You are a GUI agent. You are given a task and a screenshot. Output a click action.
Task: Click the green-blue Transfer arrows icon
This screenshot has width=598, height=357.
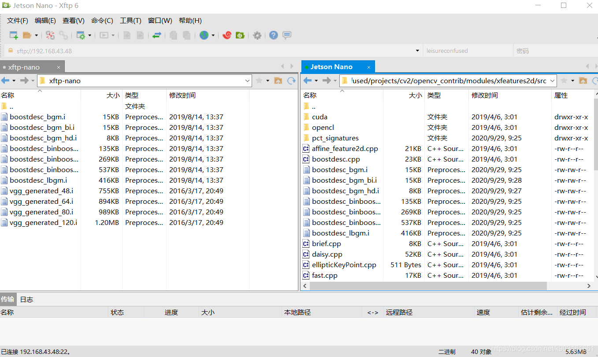click(157, 35)
